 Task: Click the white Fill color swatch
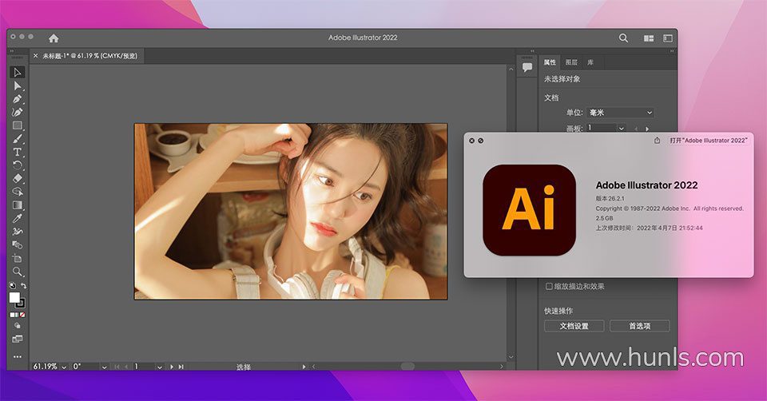point(14,297)
